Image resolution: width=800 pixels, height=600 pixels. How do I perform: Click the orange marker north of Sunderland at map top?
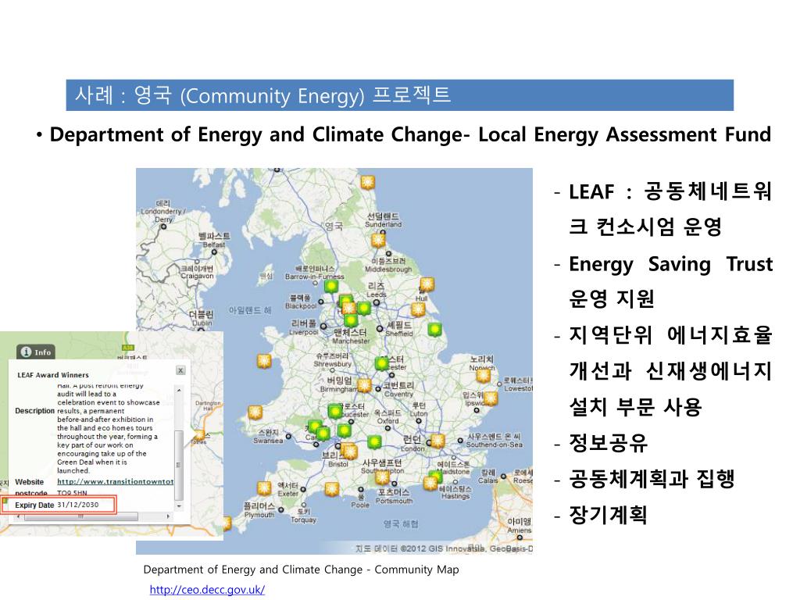click(367, 182)
